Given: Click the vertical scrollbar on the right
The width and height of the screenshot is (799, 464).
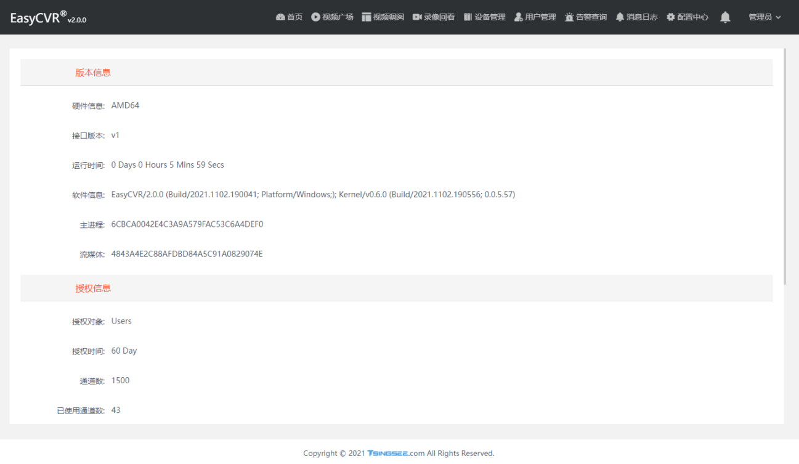Looking at the screenshot, I should pos(785,166).
